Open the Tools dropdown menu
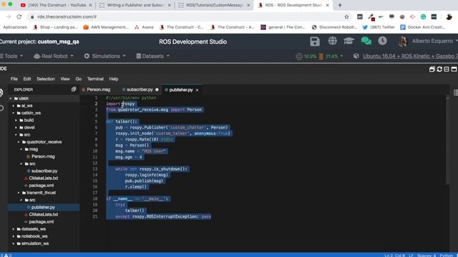The image size is (458, 257). click(11, 56)
